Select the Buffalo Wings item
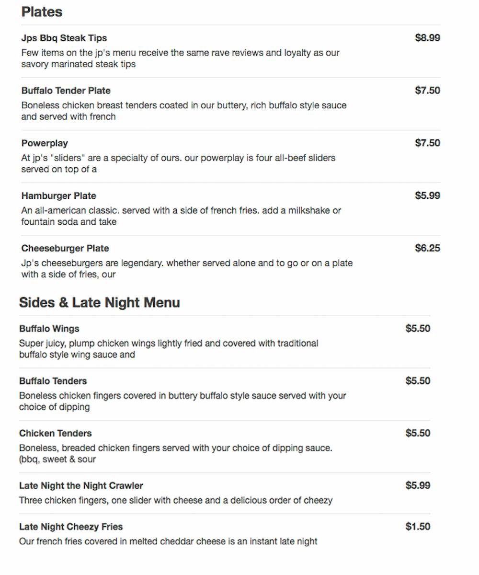Image resolution: width=479 pixels, height=575 pixels. click(49, 329)
